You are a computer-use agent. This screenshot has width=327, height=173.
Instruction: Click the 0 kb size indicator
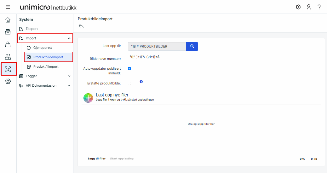click(x=314, y=159)
